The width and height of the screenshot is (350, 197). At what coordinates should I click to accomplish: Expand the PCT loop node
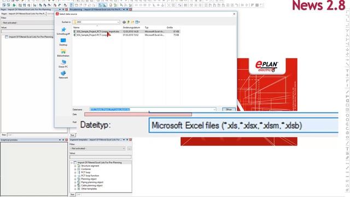(x=75, y=172)
